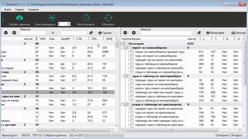Check отдых в тайланде из красноярска phrase checkbox
This screenshot has height=139, width=248.
132,117
